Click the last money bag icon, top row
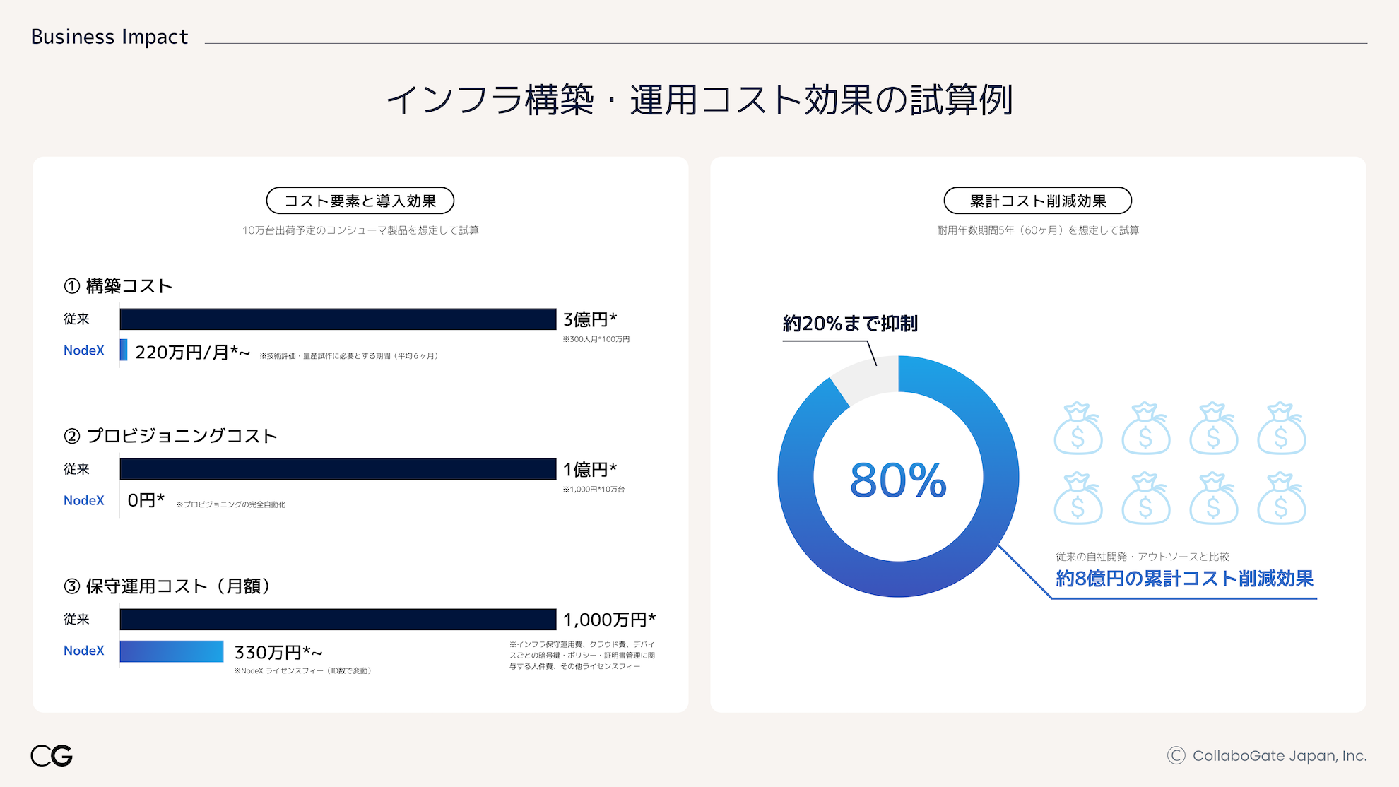Screen dimensions: 1399x787 point(1281,429)
